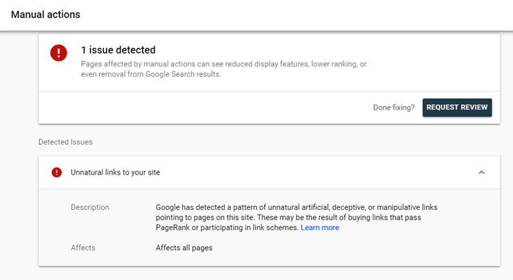513x280 pixels.
Task: Click the large red alert icon
Action: [x=59, y=53]
